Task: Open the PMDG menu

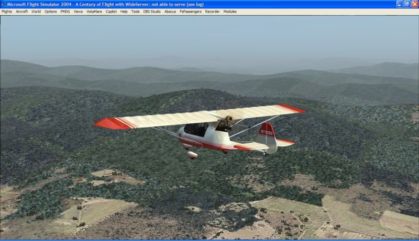Action: point(65,12)
